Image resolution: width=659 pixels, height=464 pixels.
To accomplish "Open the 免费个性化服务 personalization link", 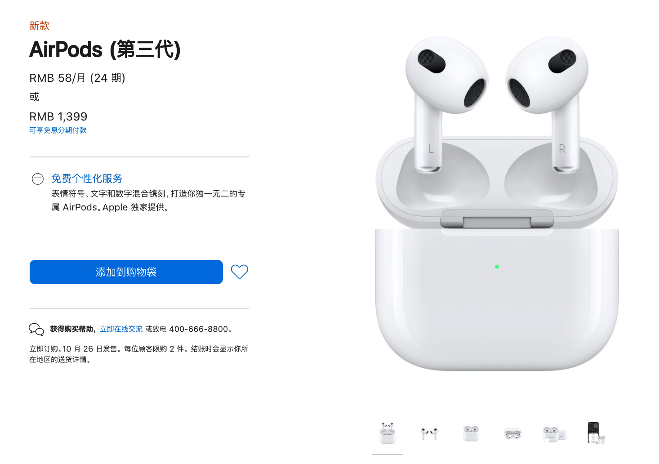I will [87, 178].
